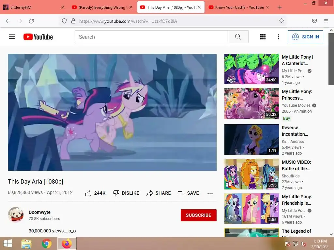The image size is (334, 250).
Task: Click the page scrollbar down arrow
Action: (x=331, y=234)
